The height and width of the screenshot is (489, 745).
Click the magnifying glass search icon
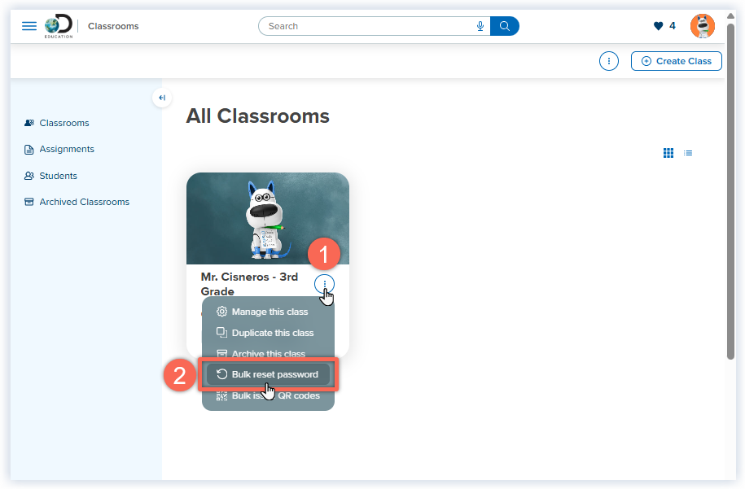[505, 25]
